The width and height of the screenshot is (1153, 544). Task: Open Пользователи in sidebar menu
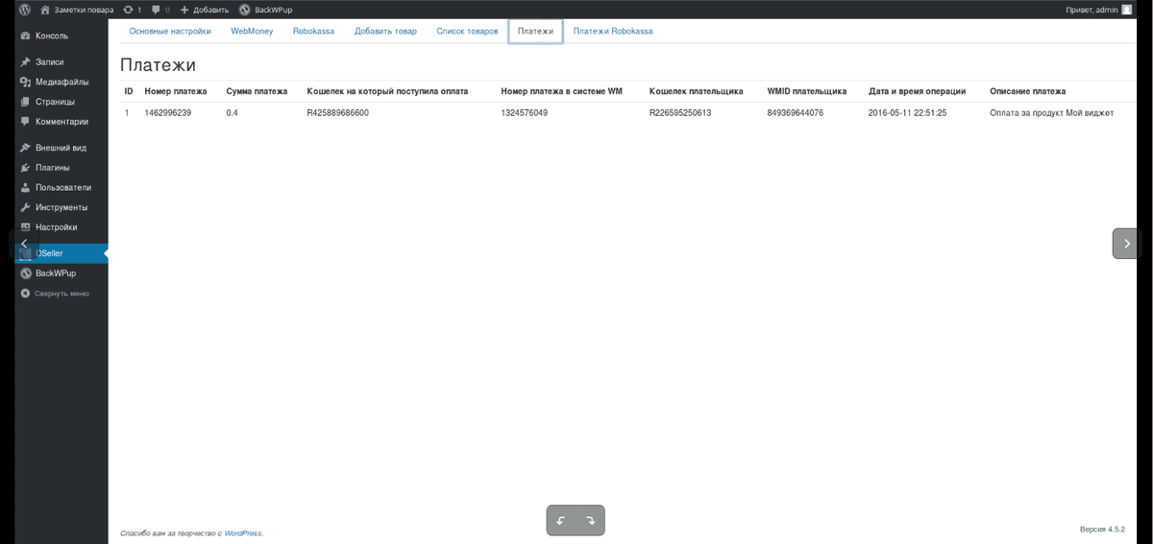click(x=63, y=187)
